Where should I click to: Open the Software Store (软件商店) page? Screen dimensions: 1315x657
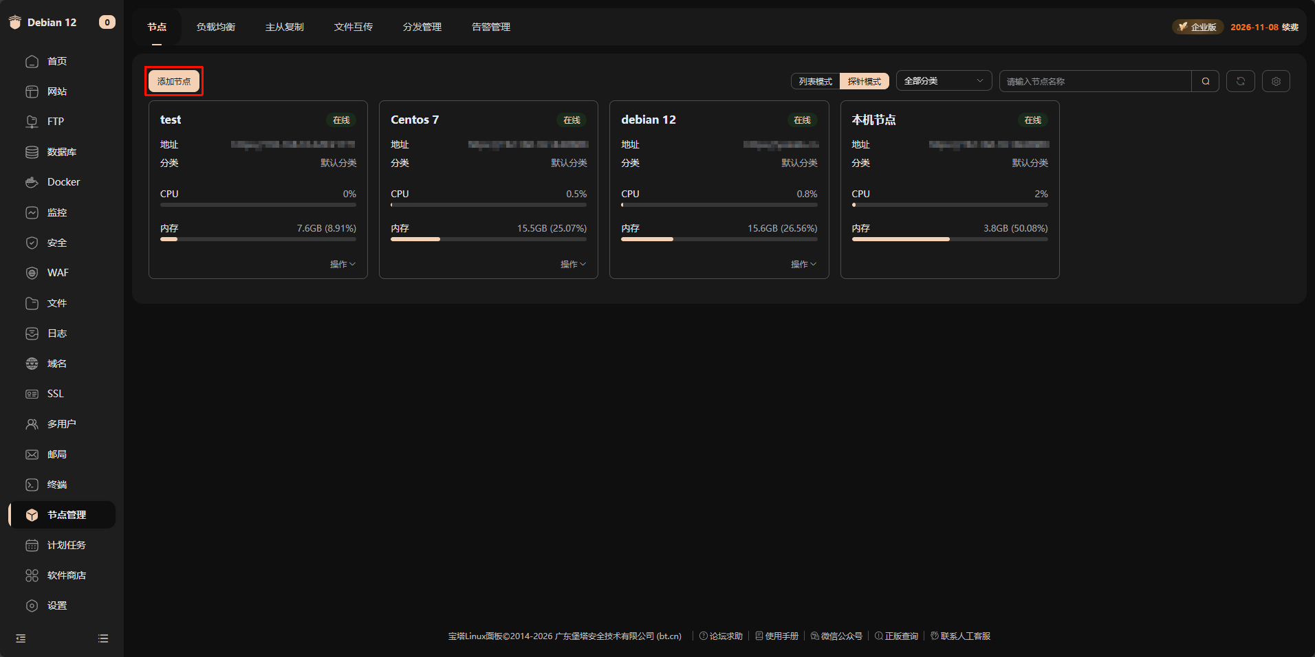(x=66, y=575)
